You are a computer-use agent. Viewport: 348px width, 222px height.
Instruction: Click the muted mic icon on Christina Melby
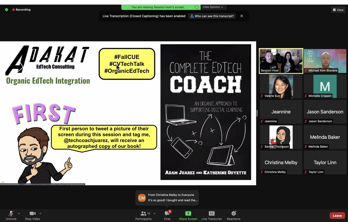262,172
